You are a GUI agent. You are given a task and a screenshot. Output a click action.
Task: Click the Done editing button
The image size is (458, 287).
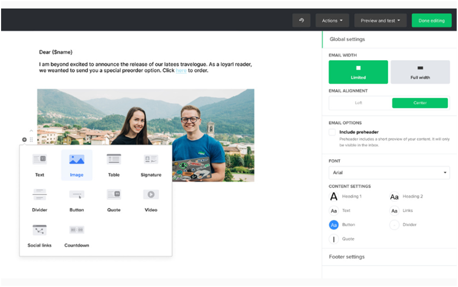(432, 20)
